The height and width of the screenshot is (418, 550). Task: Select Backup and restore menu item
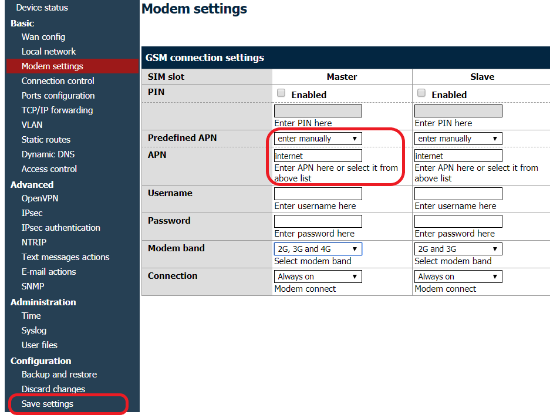click(59, 375)
